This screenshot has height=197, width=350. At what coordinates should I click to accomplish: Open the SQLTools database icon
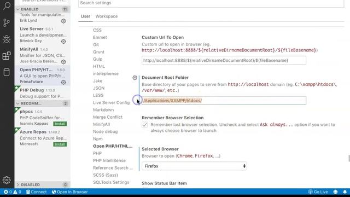click(x=7, y=72)
